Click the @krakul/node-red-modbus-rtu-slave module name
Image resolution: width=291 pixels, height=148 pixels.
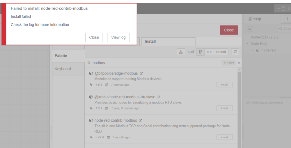125,97
